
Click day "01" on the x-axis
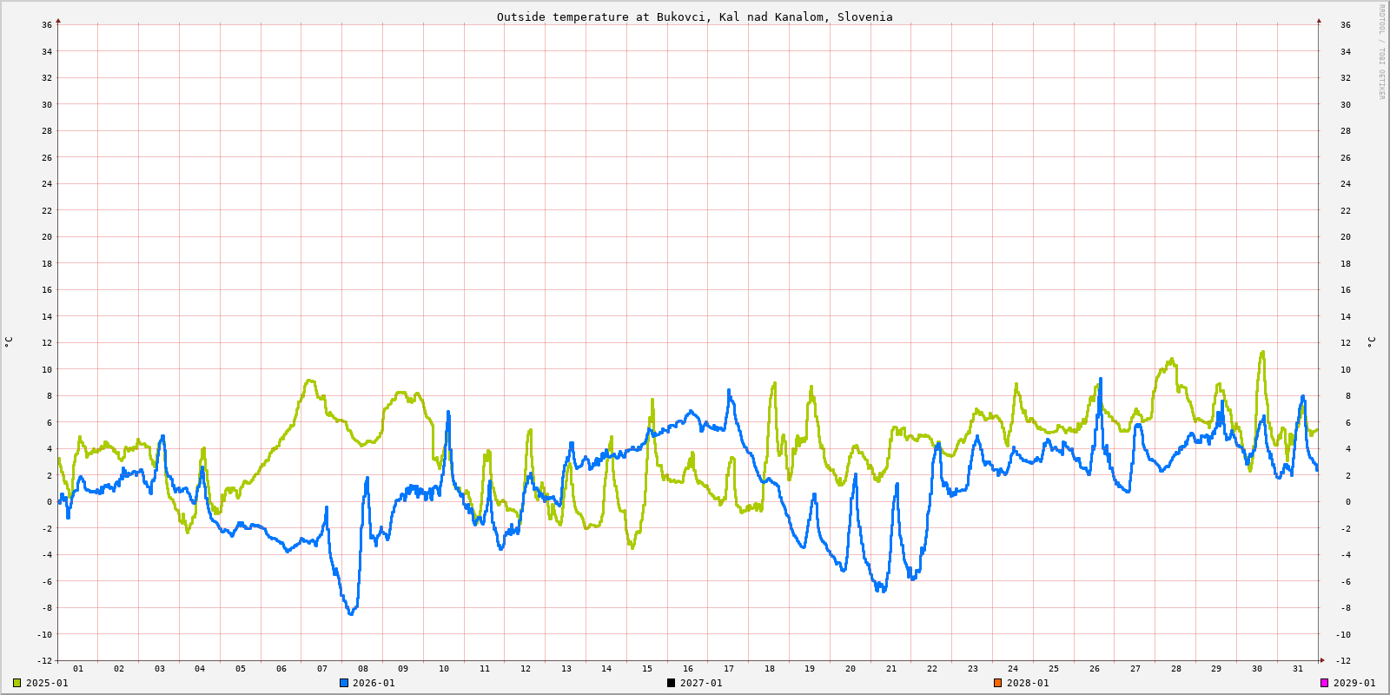(x=78, y=669)
